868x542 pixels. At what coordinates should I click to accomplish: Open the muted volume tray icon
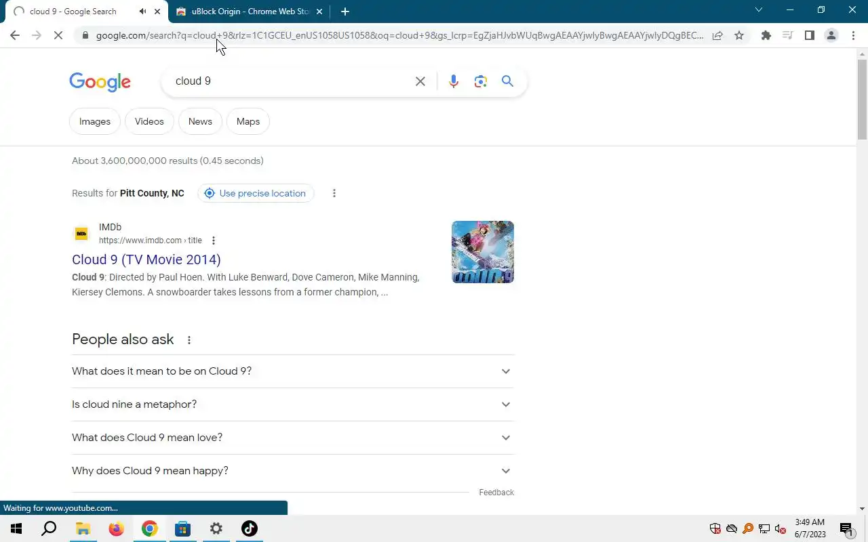pos(781,528)
